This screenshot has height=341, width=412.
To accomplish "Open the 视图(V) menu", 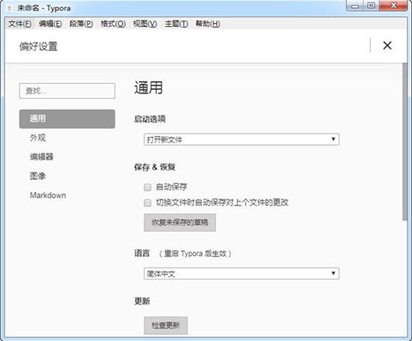I will click(145, 24).
